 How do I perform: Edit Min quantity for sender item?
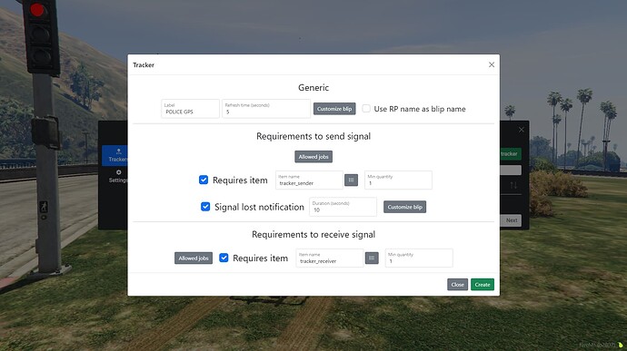tap(398, 180)
